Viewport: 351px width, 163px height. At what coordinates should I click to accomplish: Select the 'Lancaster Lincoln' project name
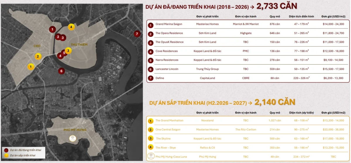(x=167, y=69)
